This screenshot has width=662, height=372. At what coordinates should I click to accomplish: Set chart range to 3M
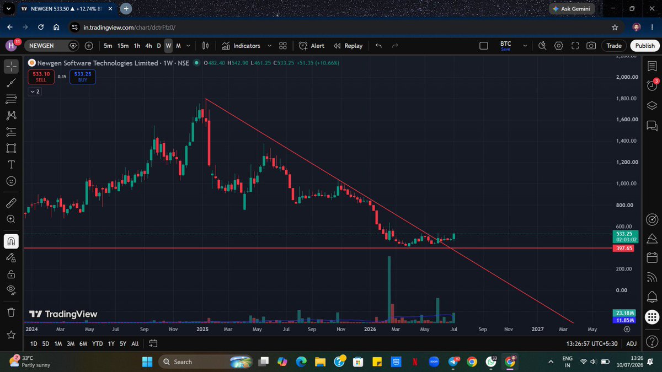pos(71,343)
